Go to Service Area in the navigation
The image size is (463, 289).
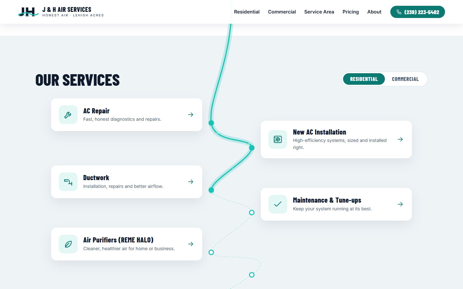pos(319,12)
